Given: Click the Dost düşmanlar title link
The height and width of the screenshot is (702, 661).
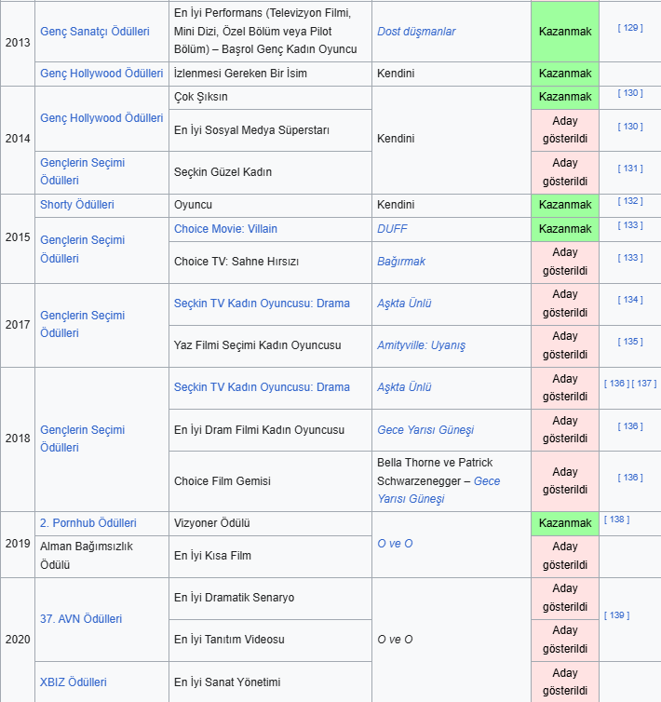Looking at the screenshot, I should 416,32.
